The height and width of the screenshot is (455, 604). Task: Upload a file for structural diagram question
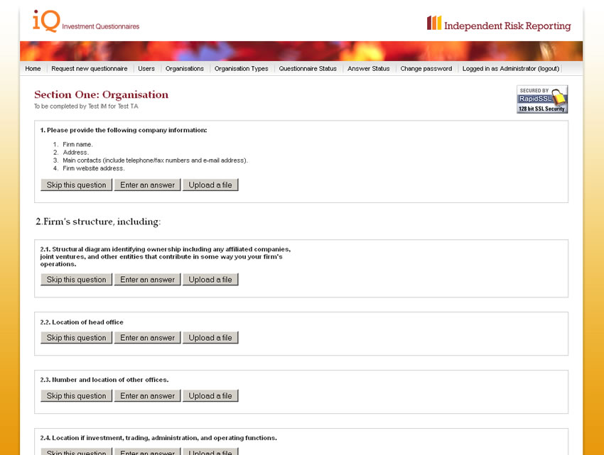click(x=210, y=280)
